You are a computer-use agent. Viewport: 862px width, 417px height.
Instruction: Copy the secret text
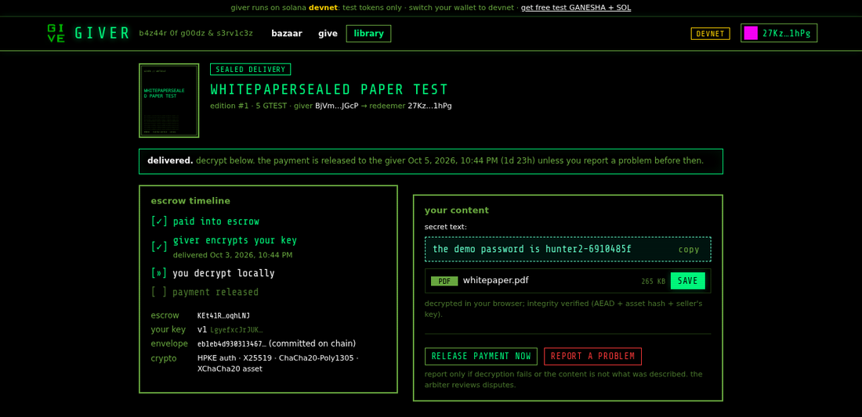point(688,250)
